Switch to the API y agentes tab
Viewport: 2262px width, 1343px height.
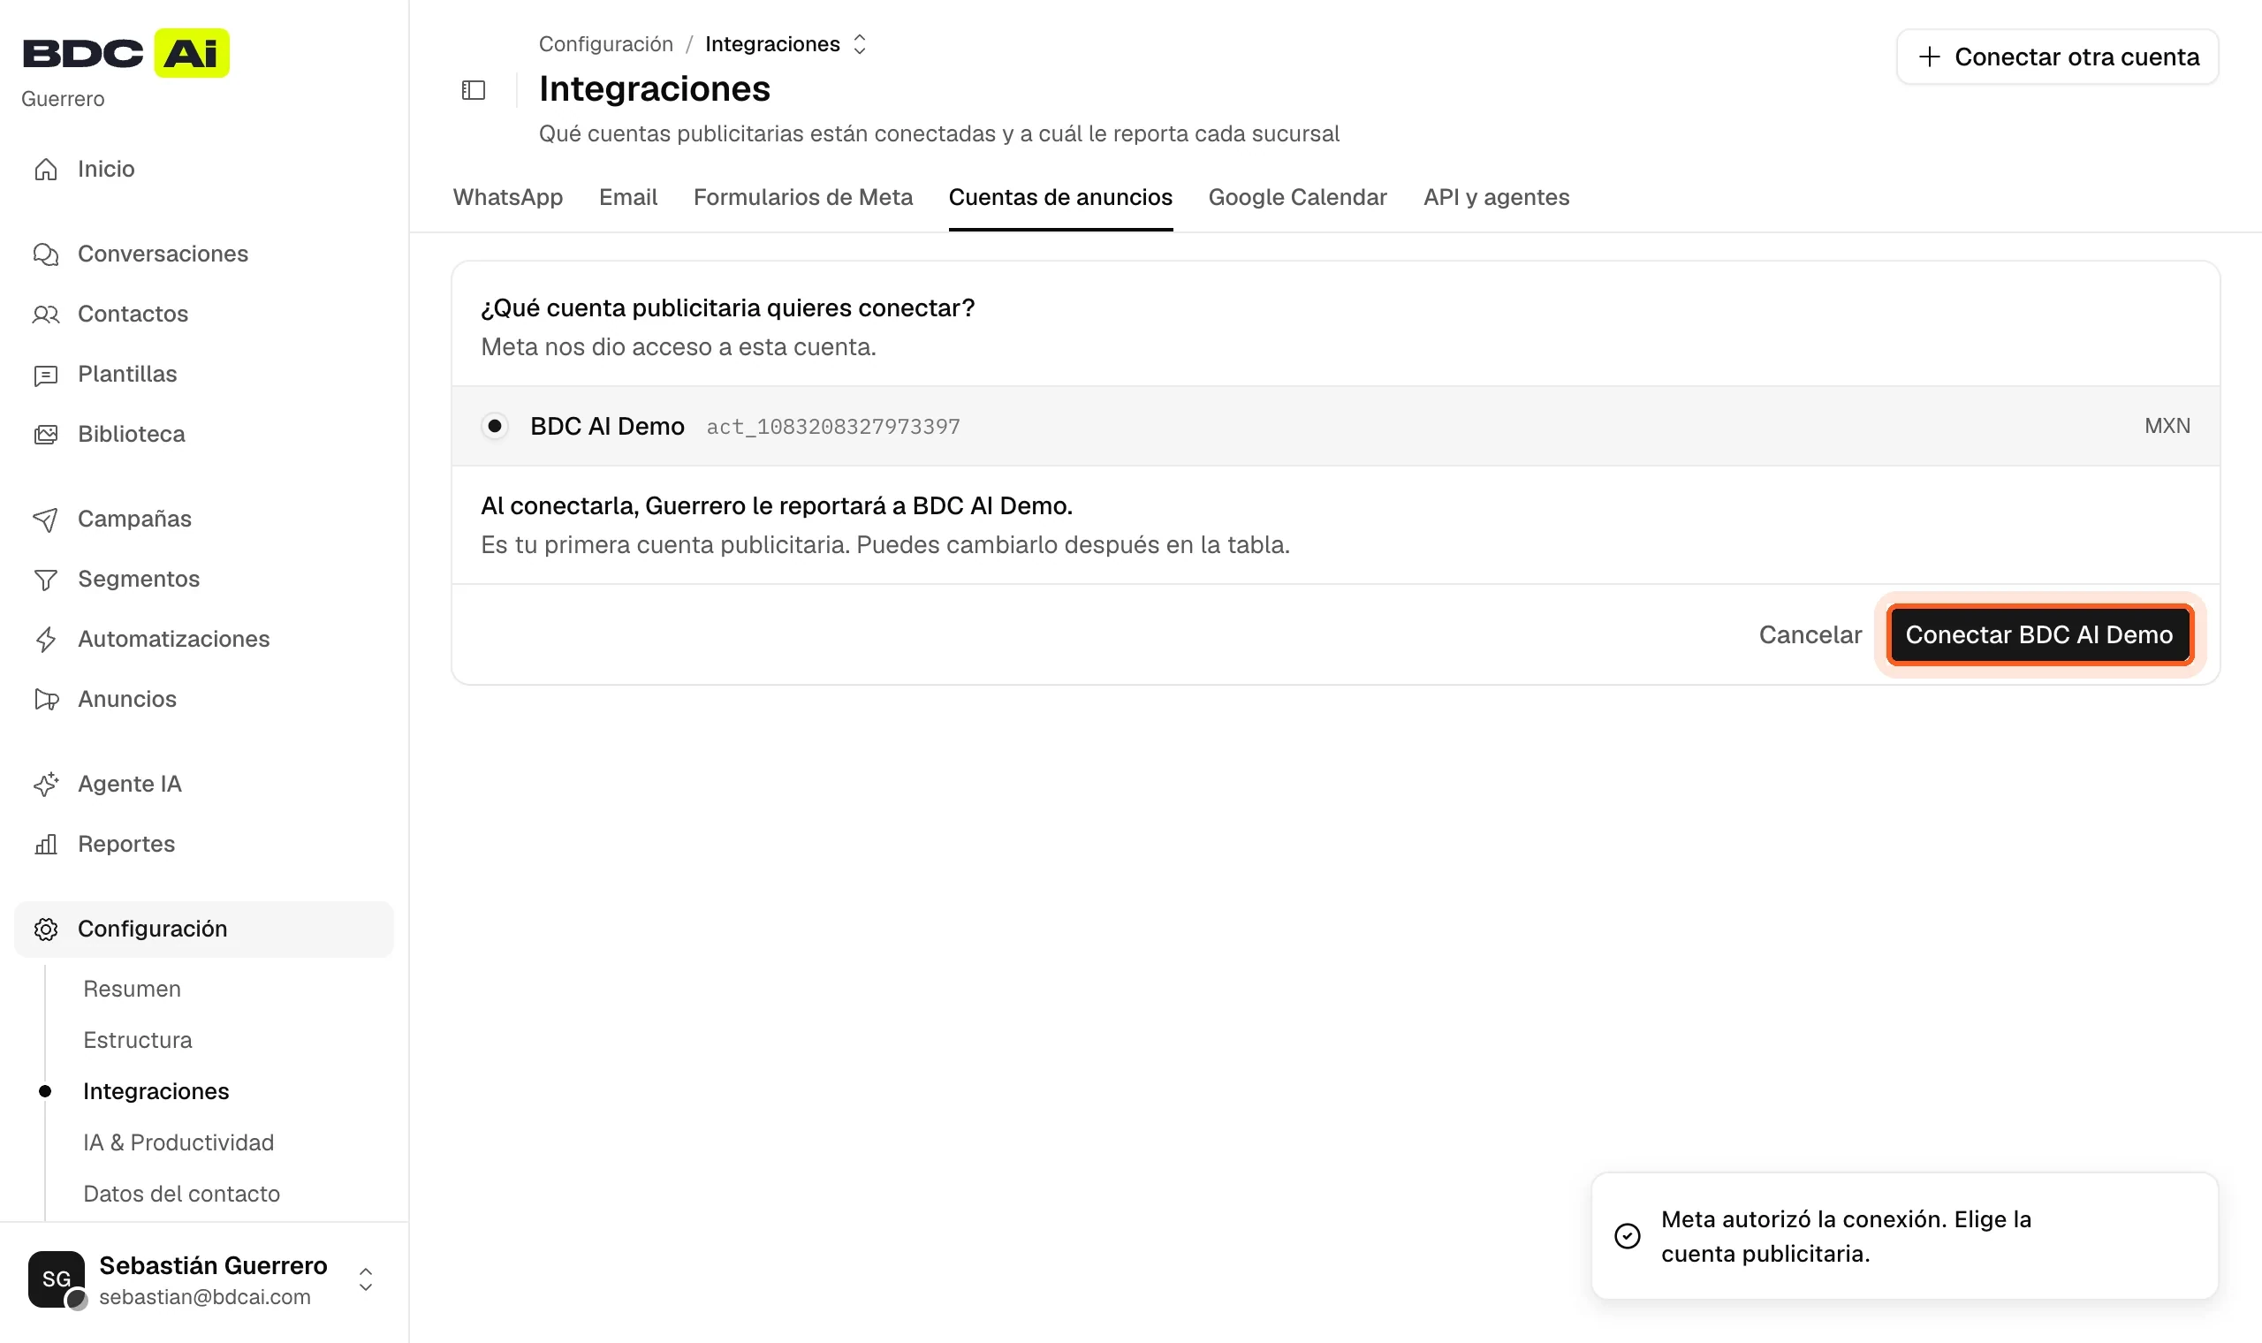click(1497, 197)
